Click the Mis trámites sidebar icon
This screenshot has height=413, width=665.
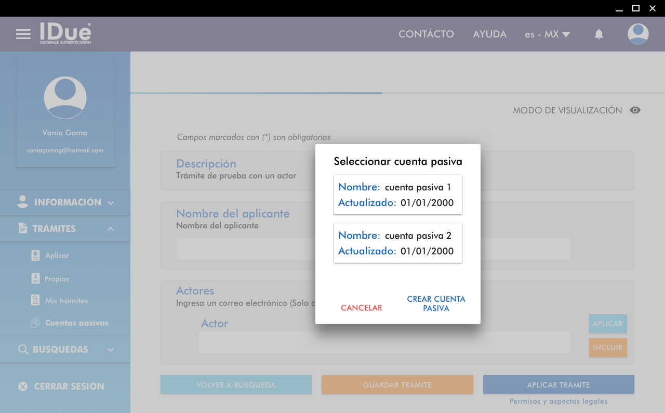click(35, 301)
